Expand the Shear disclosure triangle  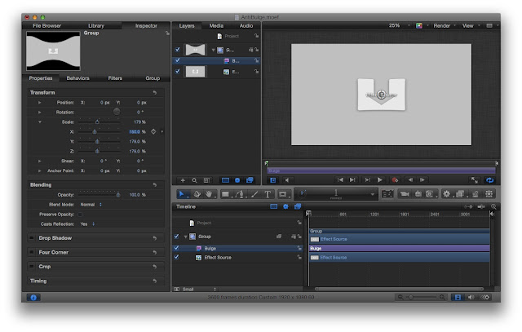point(40,161)
